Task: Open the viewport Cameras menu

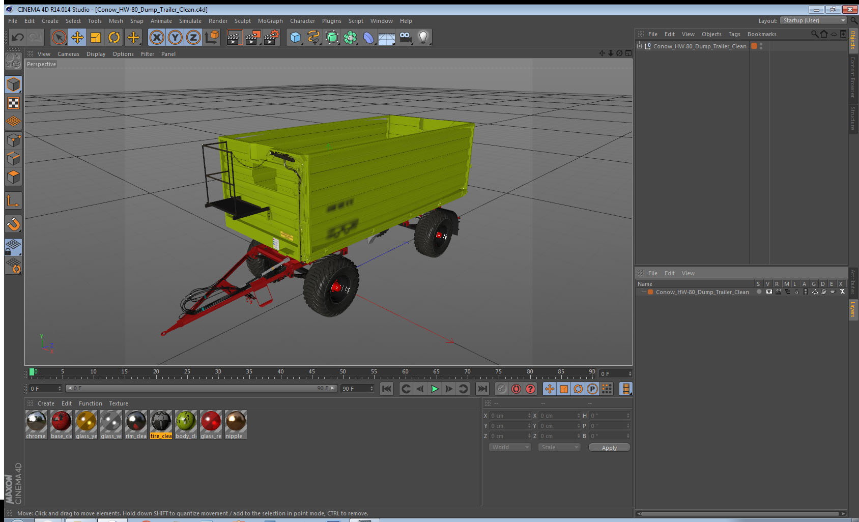Action: point(68,54)
